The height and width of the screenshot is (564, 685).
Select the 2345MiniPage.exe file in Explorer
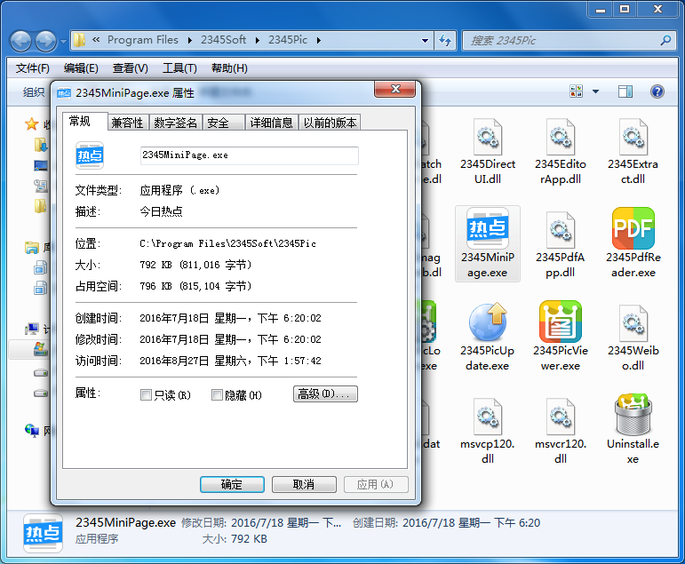tap(488, 243)
